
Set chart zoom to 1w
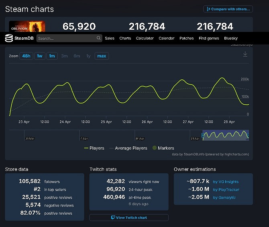pyautogui.click(x=40, y=56)
